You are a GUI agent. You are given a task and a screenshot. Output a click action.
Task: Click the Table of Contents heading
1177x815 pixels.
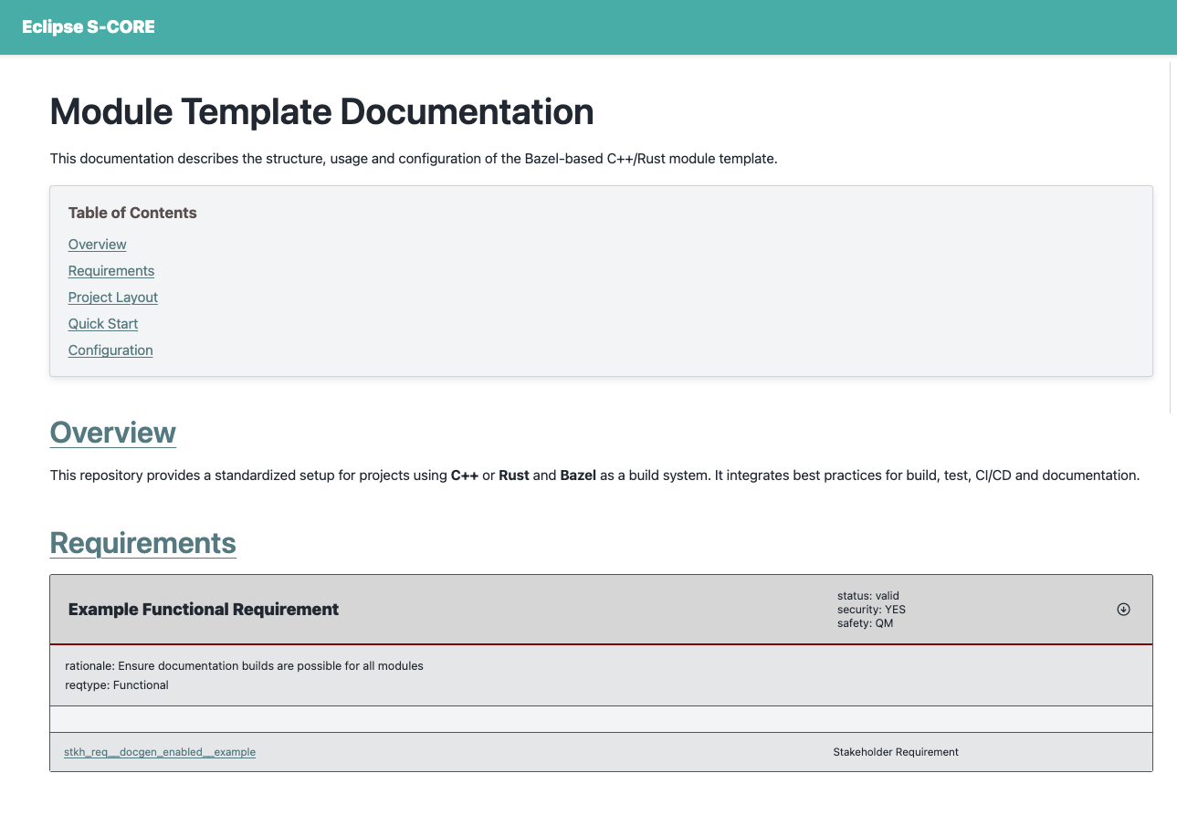click(132, 213)
